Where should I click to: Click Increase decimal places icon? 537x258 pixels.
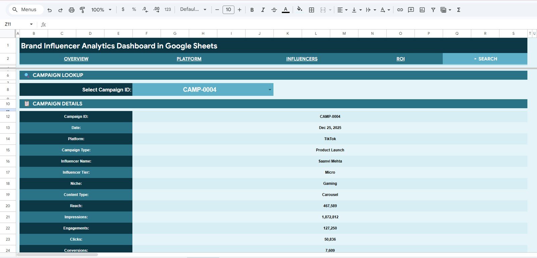tap(156, 10)
